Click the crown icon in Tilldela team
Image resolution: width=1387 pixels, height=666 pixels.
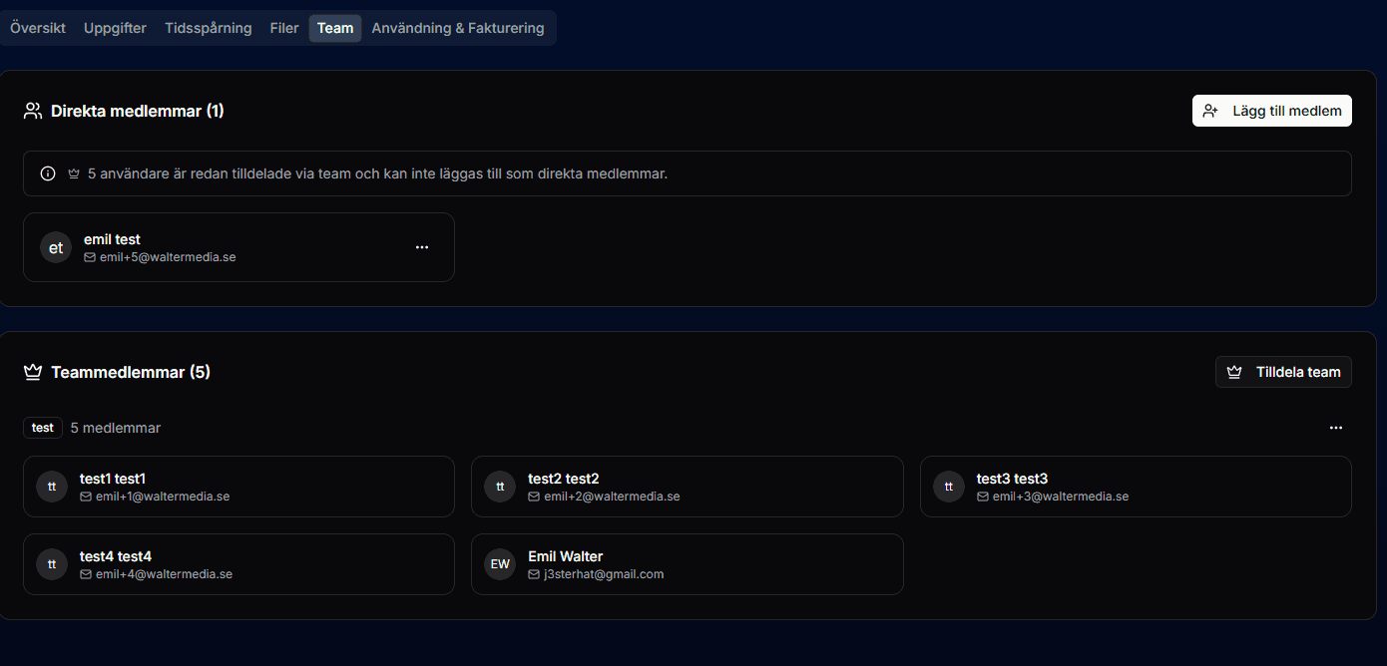coord(1234,372)
